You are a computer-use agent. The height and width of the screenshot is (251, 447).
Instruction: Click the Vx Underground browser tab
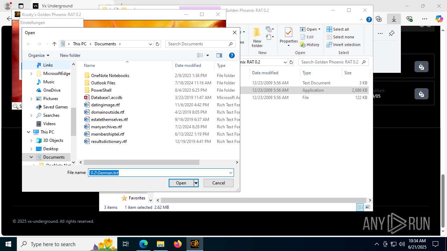(x=57, y=6)
